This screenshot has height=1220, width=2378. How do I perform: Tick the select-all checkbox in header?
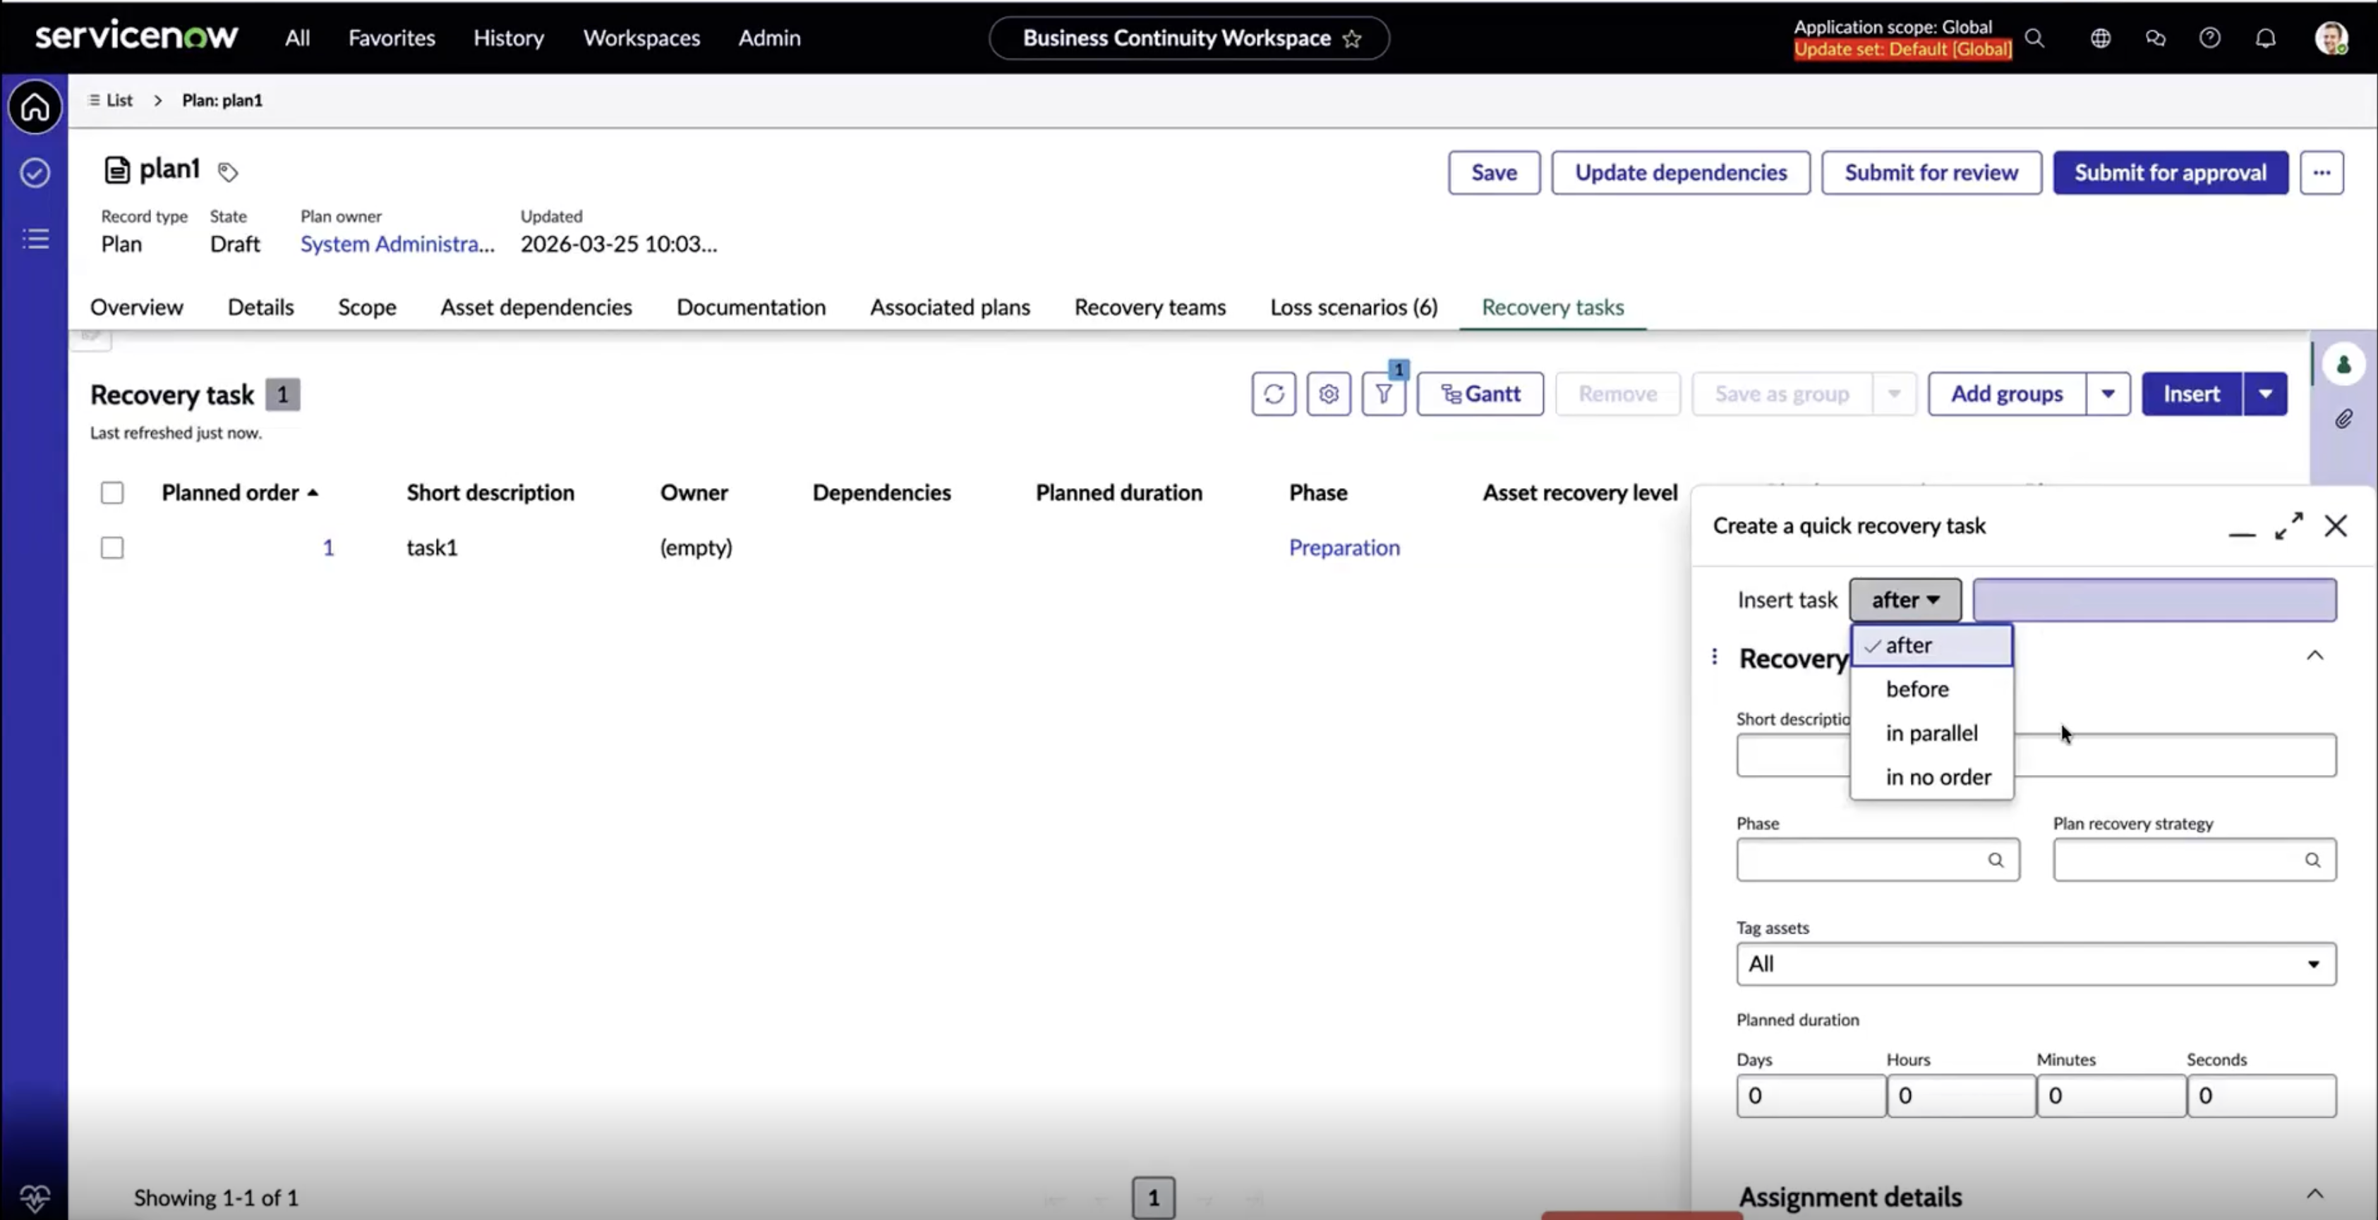coord(111,493)
